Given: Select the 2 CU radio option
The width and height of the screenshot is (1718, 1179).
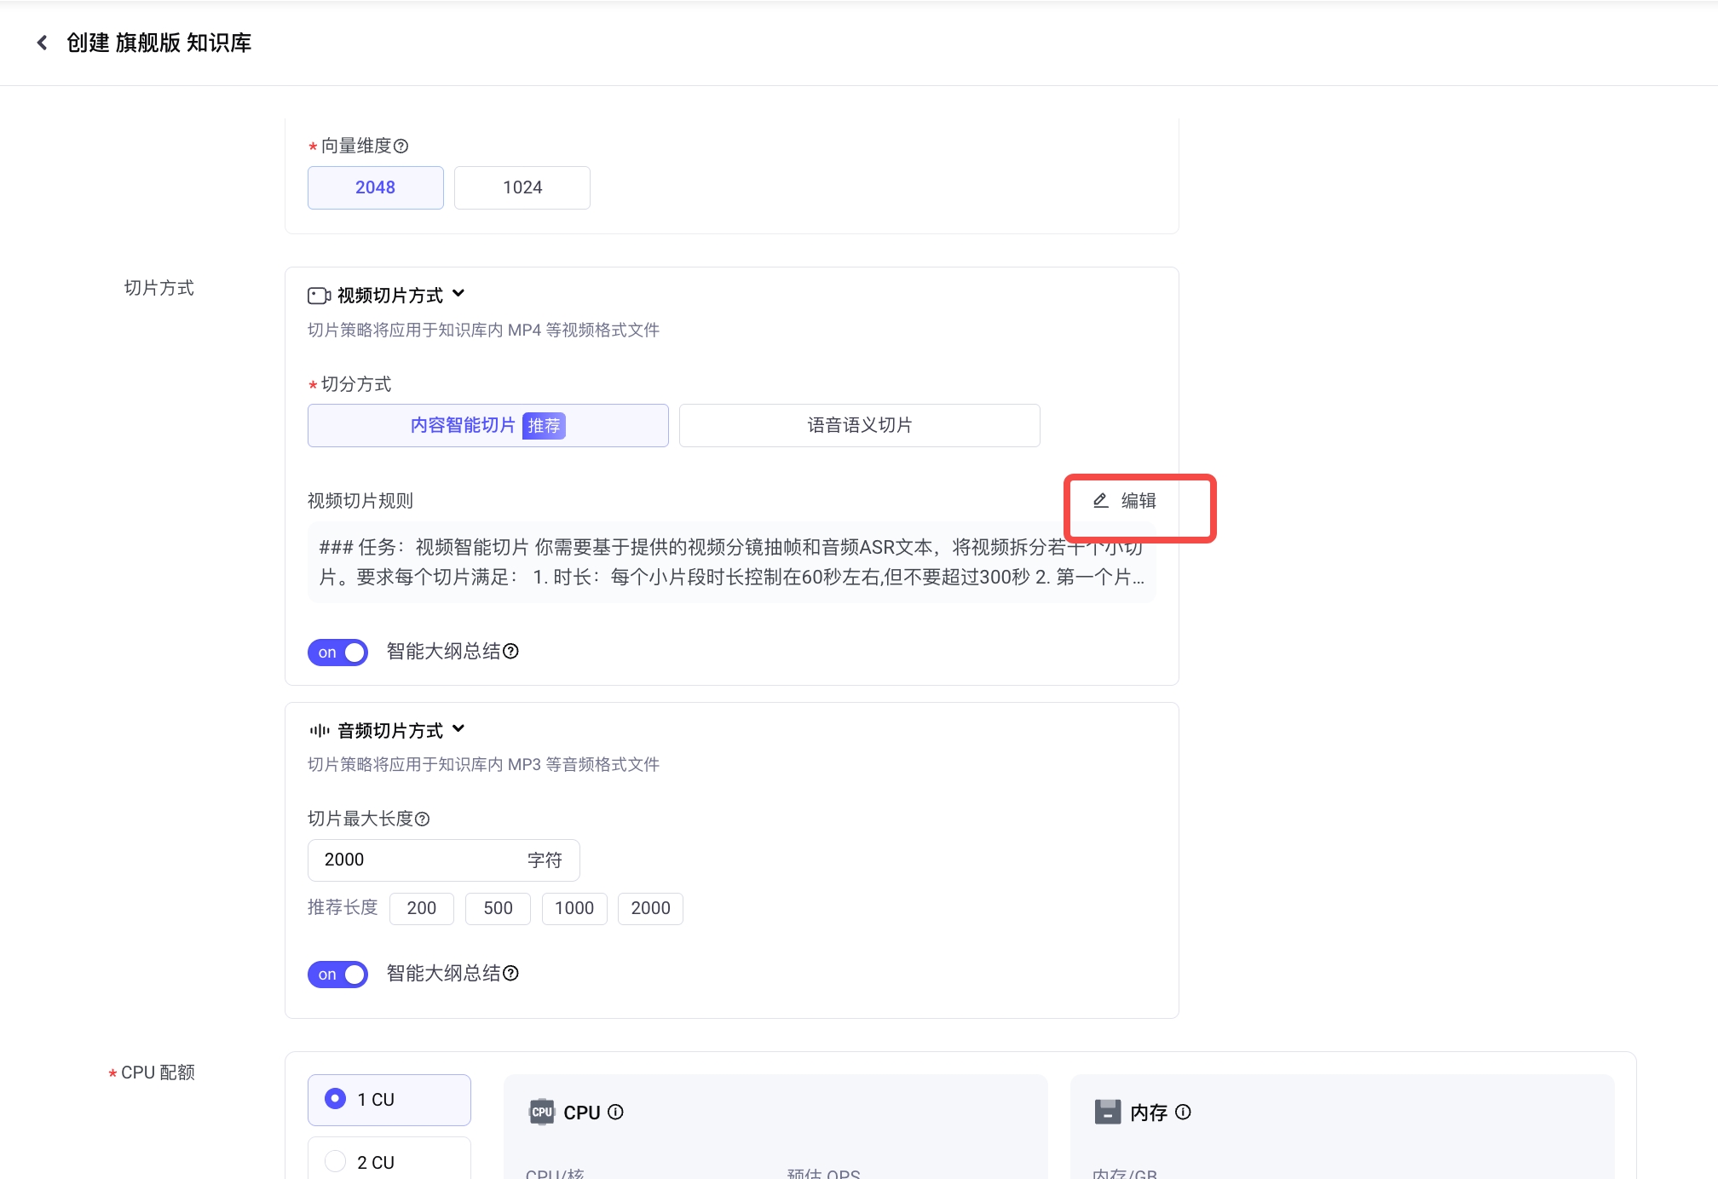Looking at the screenshot, I should [x=389, y=1159].
